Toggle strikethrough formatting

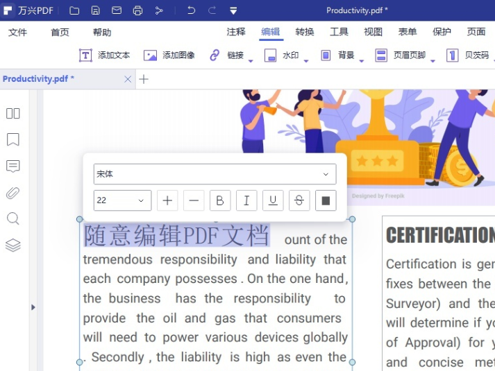point(299,200)
